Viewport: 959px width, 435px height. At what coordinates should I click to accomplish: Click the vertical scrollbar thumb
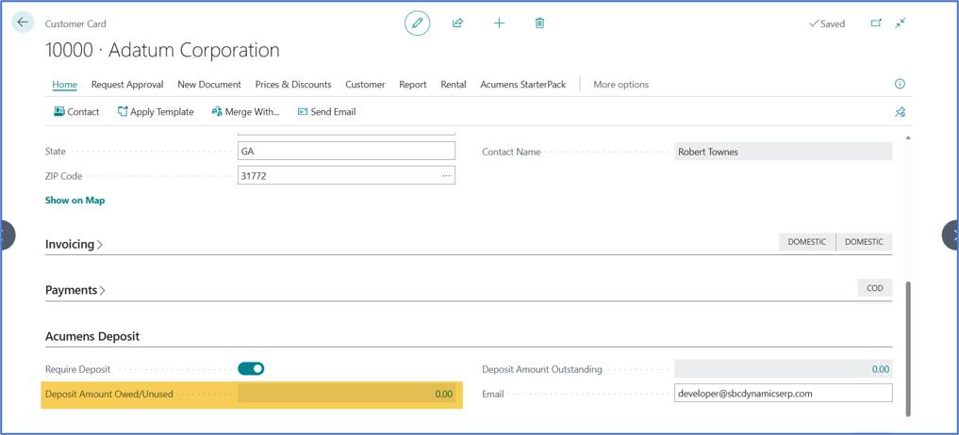coord(907,349)
